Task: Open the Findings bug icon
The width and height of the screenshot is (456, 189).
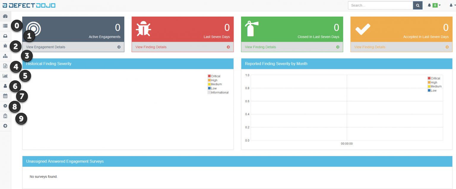Action: click(x=5, y=46)
